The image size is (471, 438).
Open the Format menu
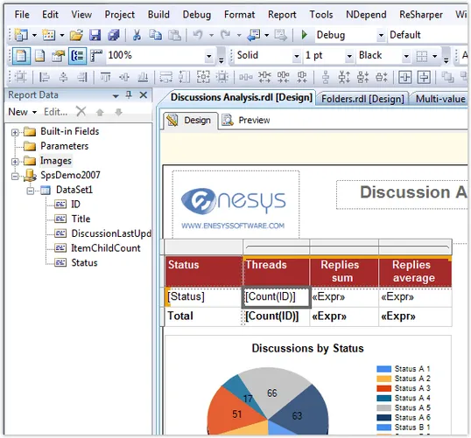tap(239, 14)
